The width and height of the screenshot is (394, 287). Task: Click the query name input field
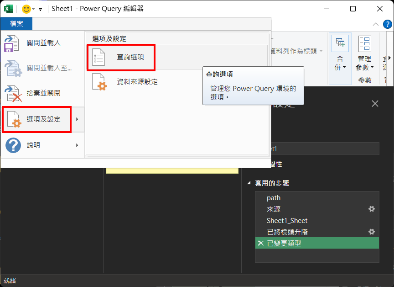325,149
